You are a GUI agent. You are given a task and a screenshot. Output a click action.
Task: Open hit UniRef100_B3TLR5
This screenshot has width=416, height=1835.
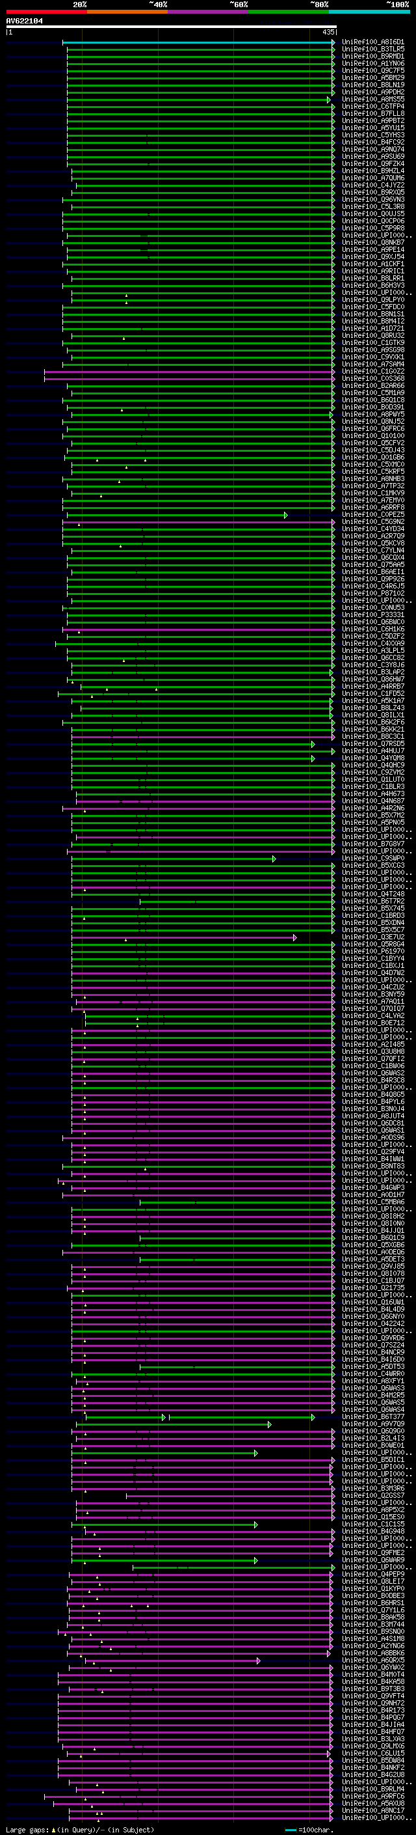(x=373, y=49)
